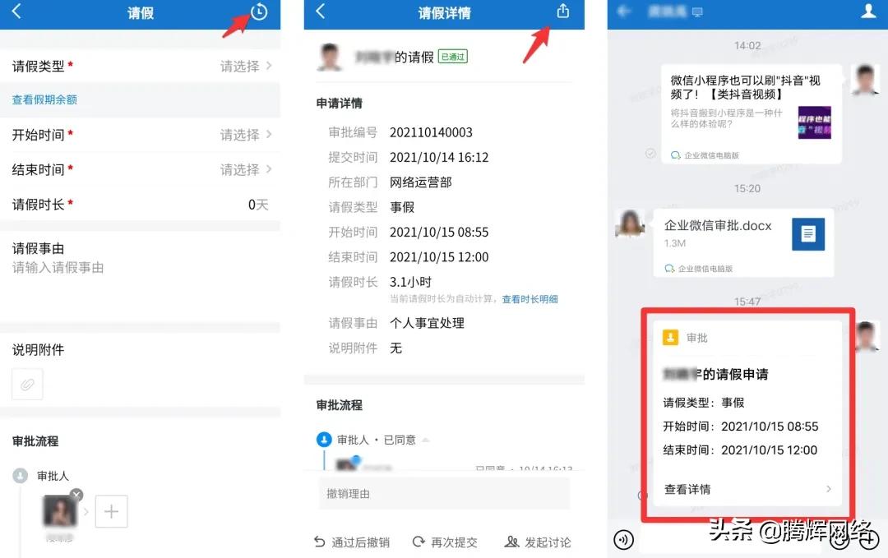Tap the voice input icon in the chat bar
This screenshot has height=558, width=888.
[x=624, y=540]
